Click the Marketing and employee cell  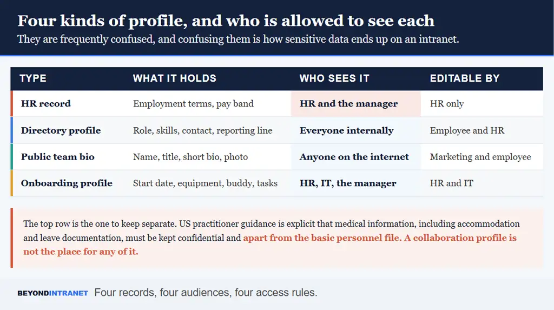(480, 156)
